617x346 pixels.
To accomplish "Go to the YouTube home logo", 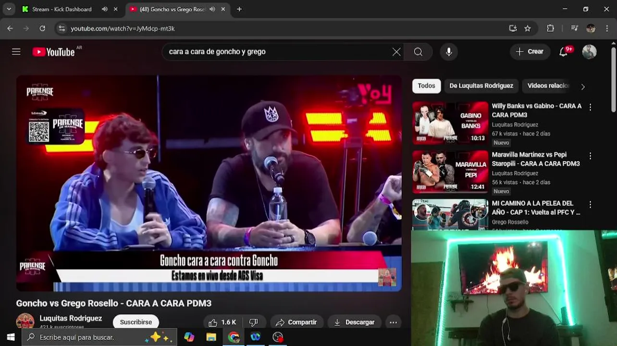I will coord(53,52).
